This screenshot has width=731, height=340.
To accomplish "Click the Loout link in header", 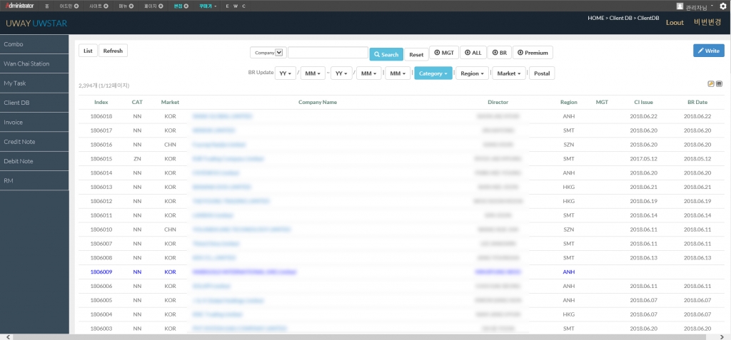I will point(675,23).
